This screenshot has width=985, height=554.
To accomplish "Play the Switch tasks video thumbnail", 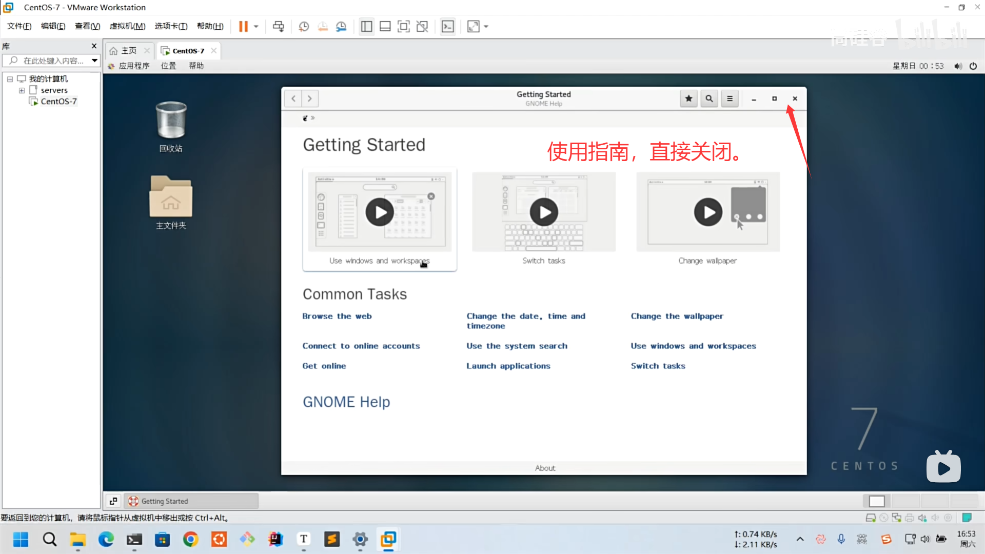I will pyautogui.click(x=544, y=212).
